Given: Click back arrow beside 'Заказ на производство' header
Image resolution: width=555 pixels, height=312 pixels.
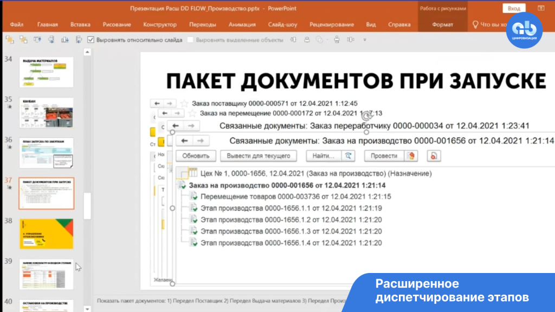Looking at the screenshot, I should [x=184, y=141].
